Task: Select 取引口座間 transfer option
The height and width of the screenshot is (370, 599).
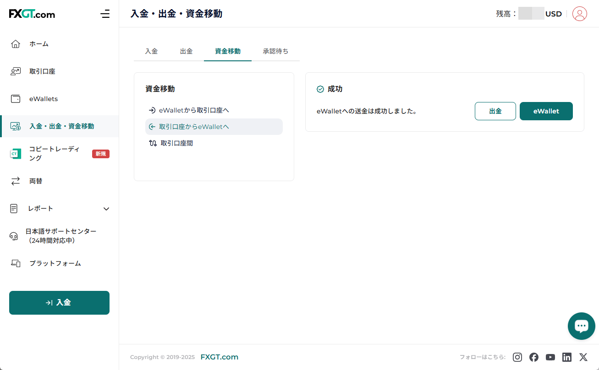Action: [176, 143]
